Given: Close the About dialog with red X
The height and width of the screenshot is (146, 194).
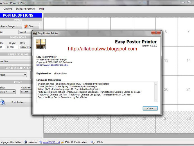Looking at the screenshot, I should coord(156,32).
